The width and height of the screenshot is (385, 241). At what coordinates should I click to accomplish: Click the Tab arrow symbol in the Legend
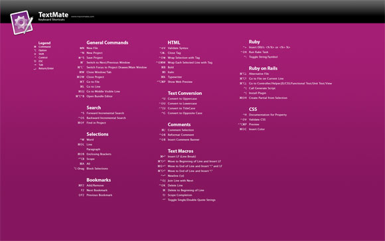click(x=35, y=65)
